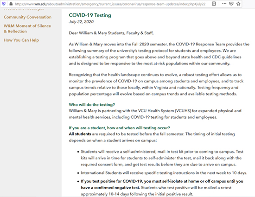Open Community Conversation sidebar link

tap(27, 17)
